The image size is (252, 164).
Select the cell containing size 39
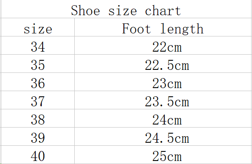(38, 137)
